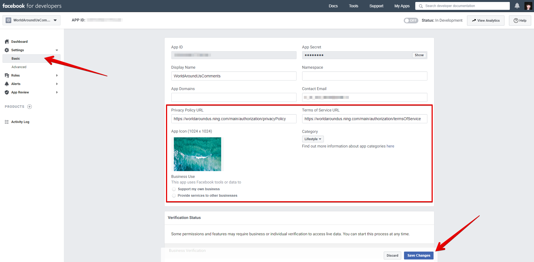
Task: Click the facebook for developers logo
Action: 32,6
